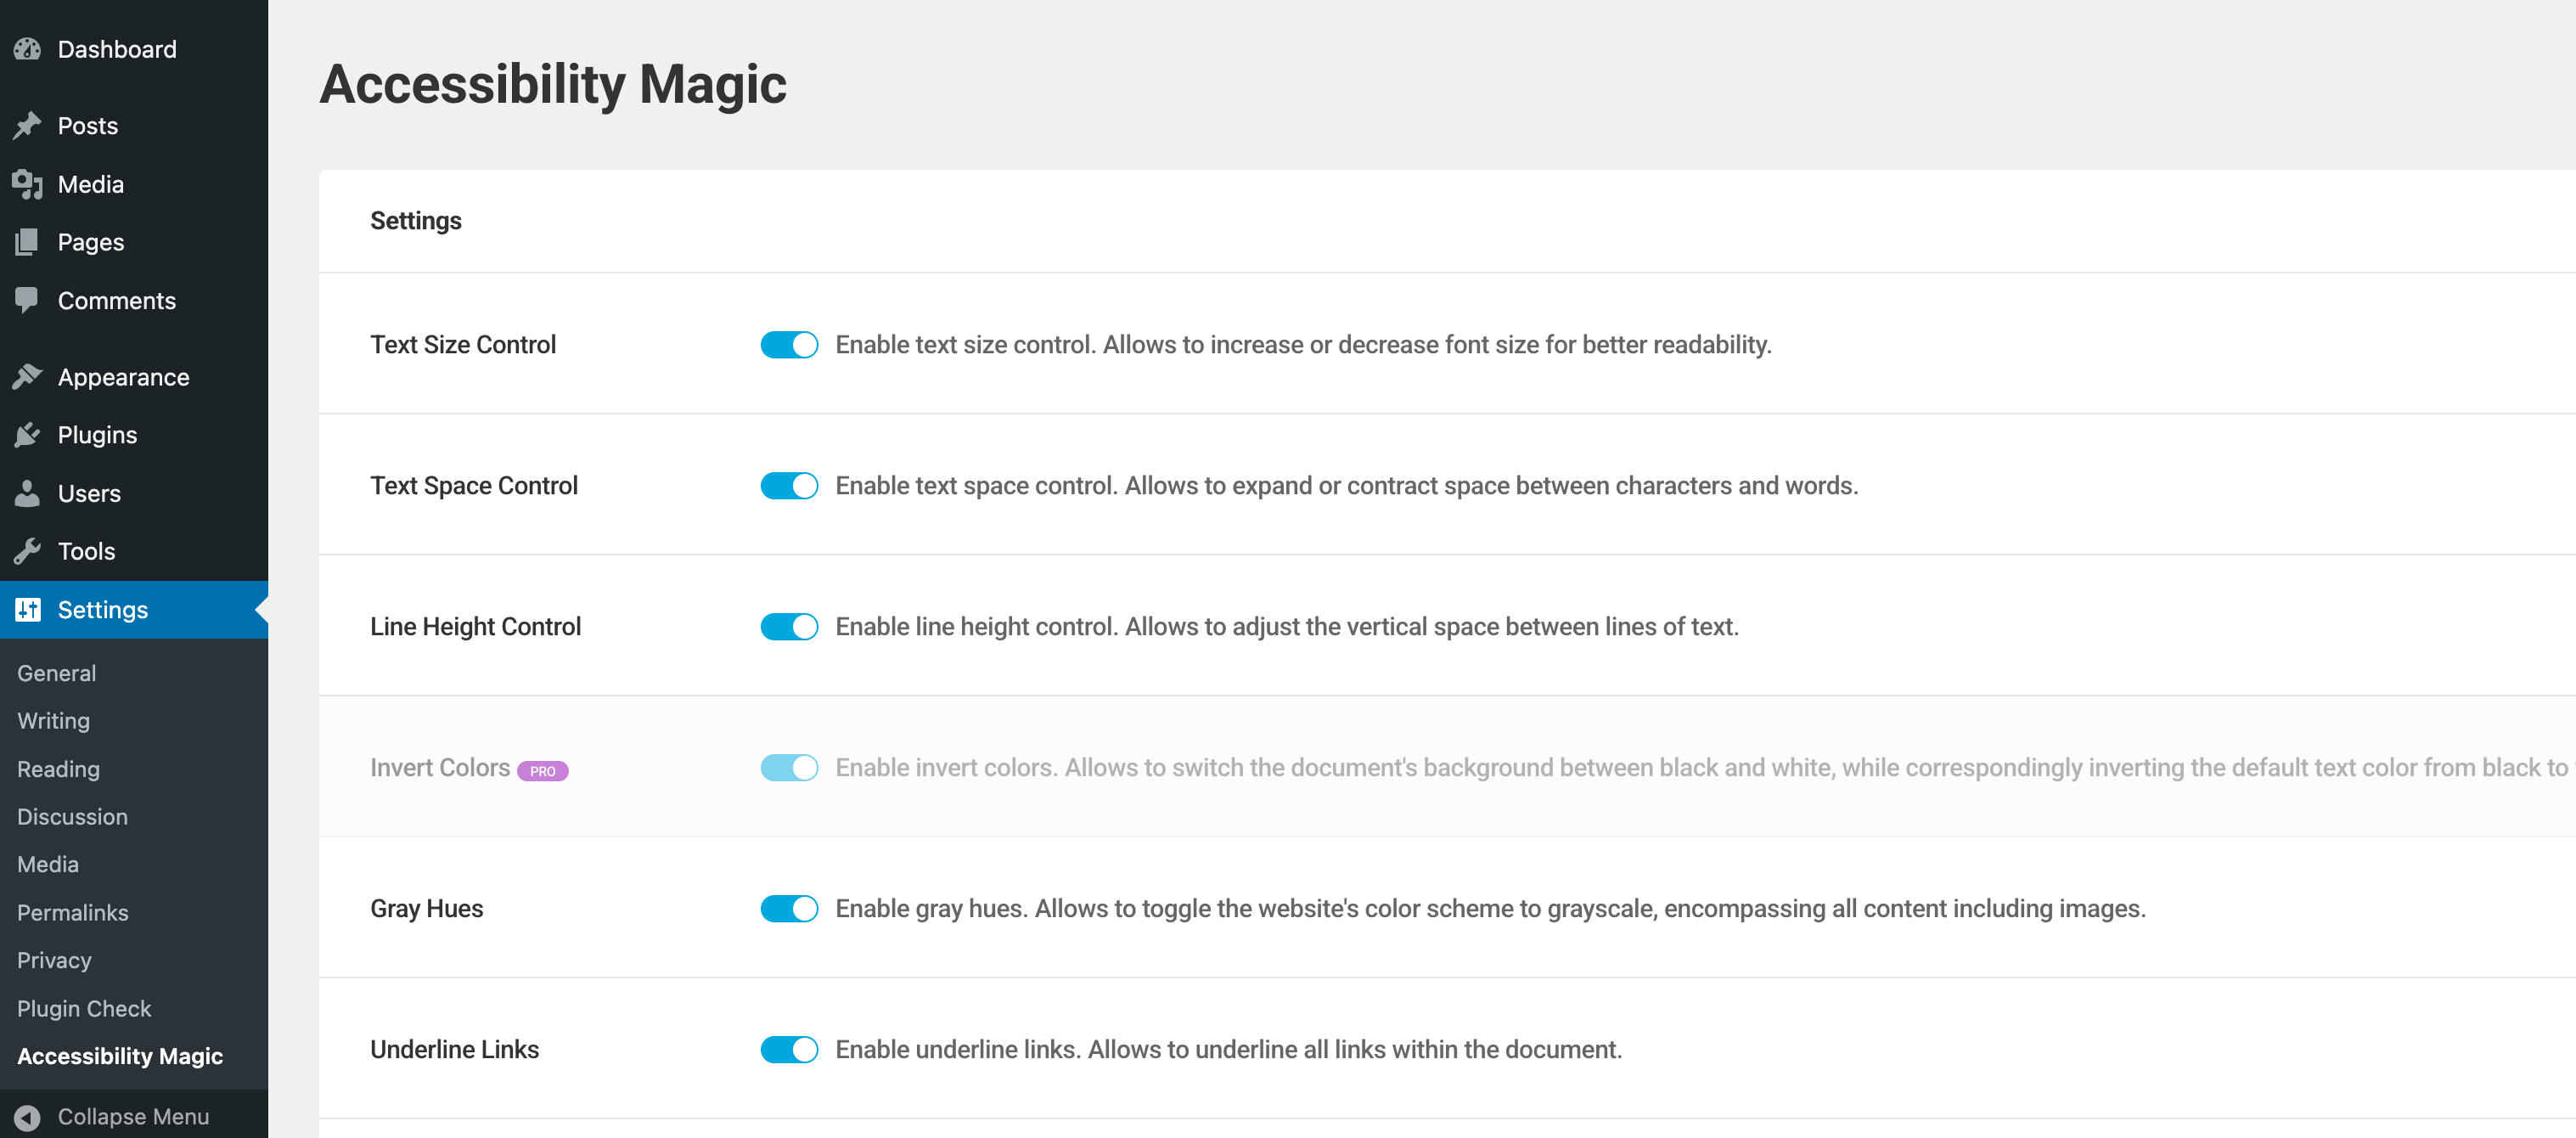Image resolution: width=2576 pixels, height=1138 pixels.
Task: Click the Tools wrench icon
Action: point(27,551)
